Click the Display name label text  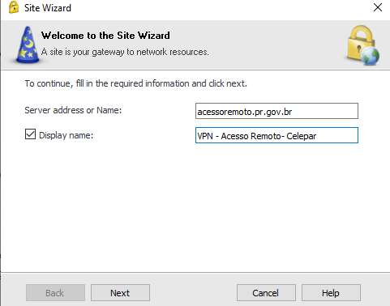pos(66,135)
